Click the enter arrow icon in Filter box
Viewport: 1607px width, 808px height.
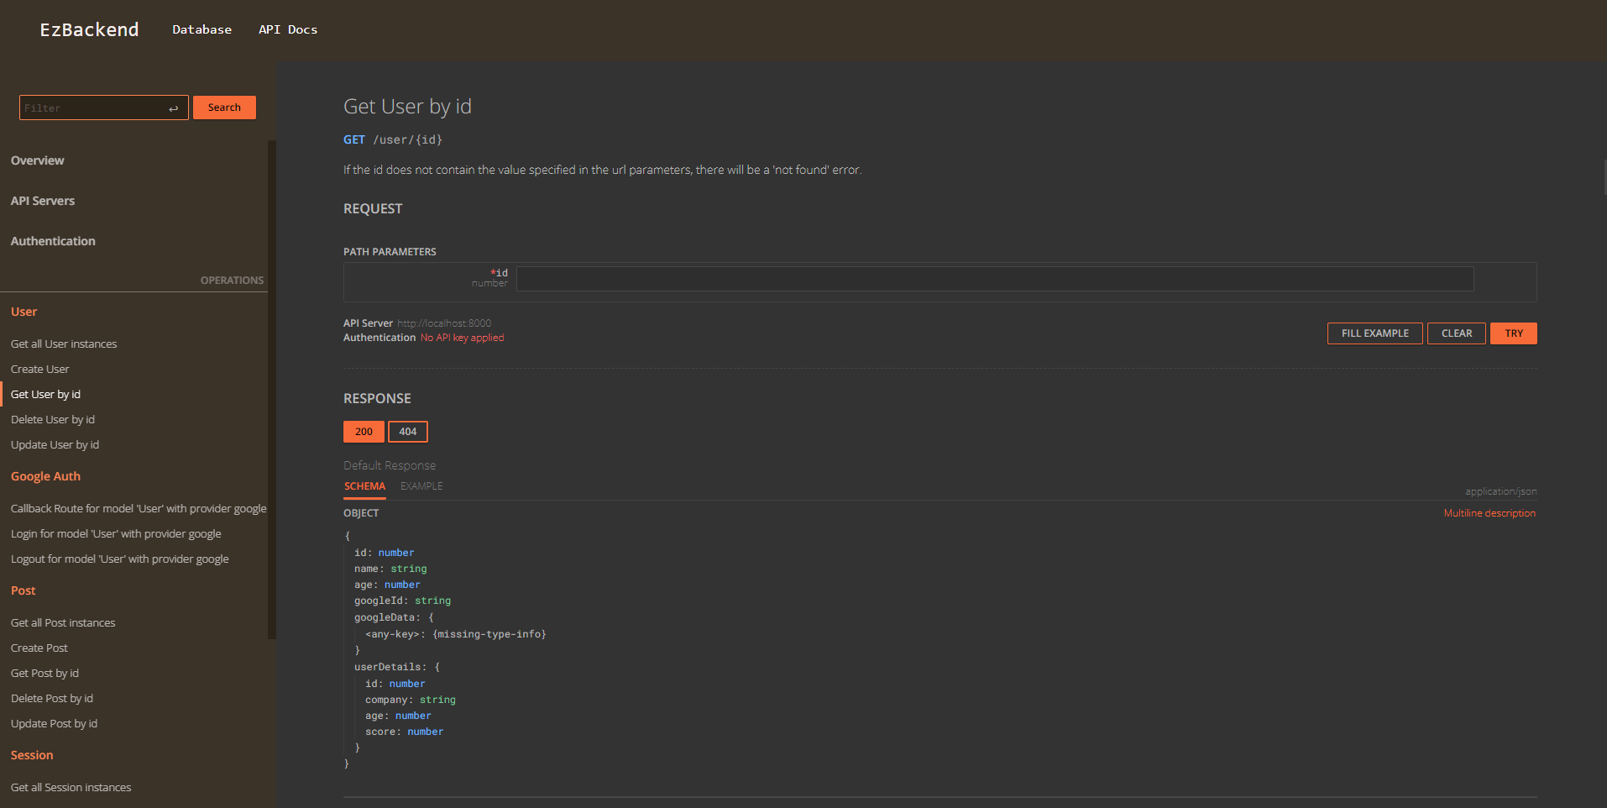point(173,108)
